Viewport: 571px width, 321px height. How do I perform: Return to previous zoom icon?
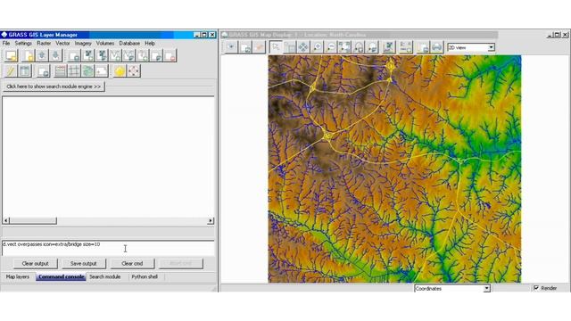(359, 47)
